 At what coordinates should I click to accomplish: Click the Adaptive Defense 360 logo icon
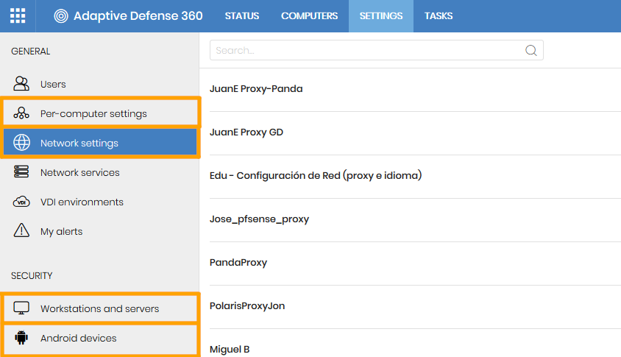click(x=61, y=16)
